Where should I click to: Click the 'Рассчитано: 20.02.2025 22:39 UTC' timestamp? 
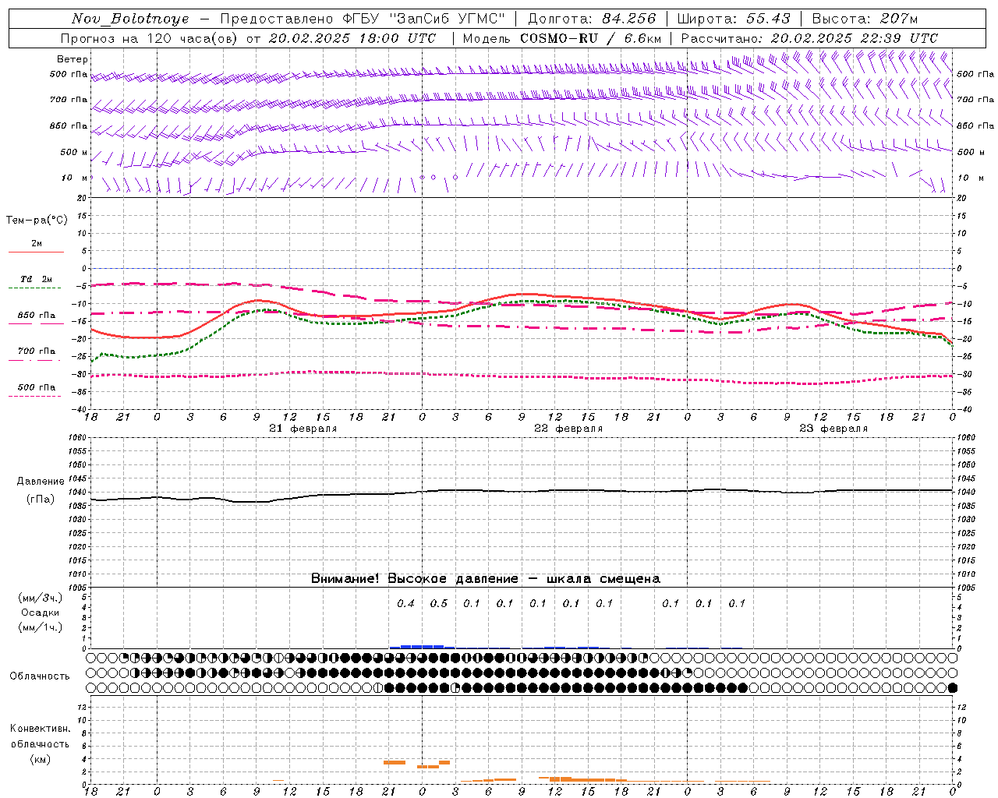tap(809, 38)
